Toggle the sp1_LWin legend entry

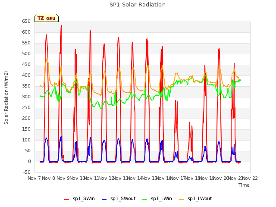[x=157, y=198]
